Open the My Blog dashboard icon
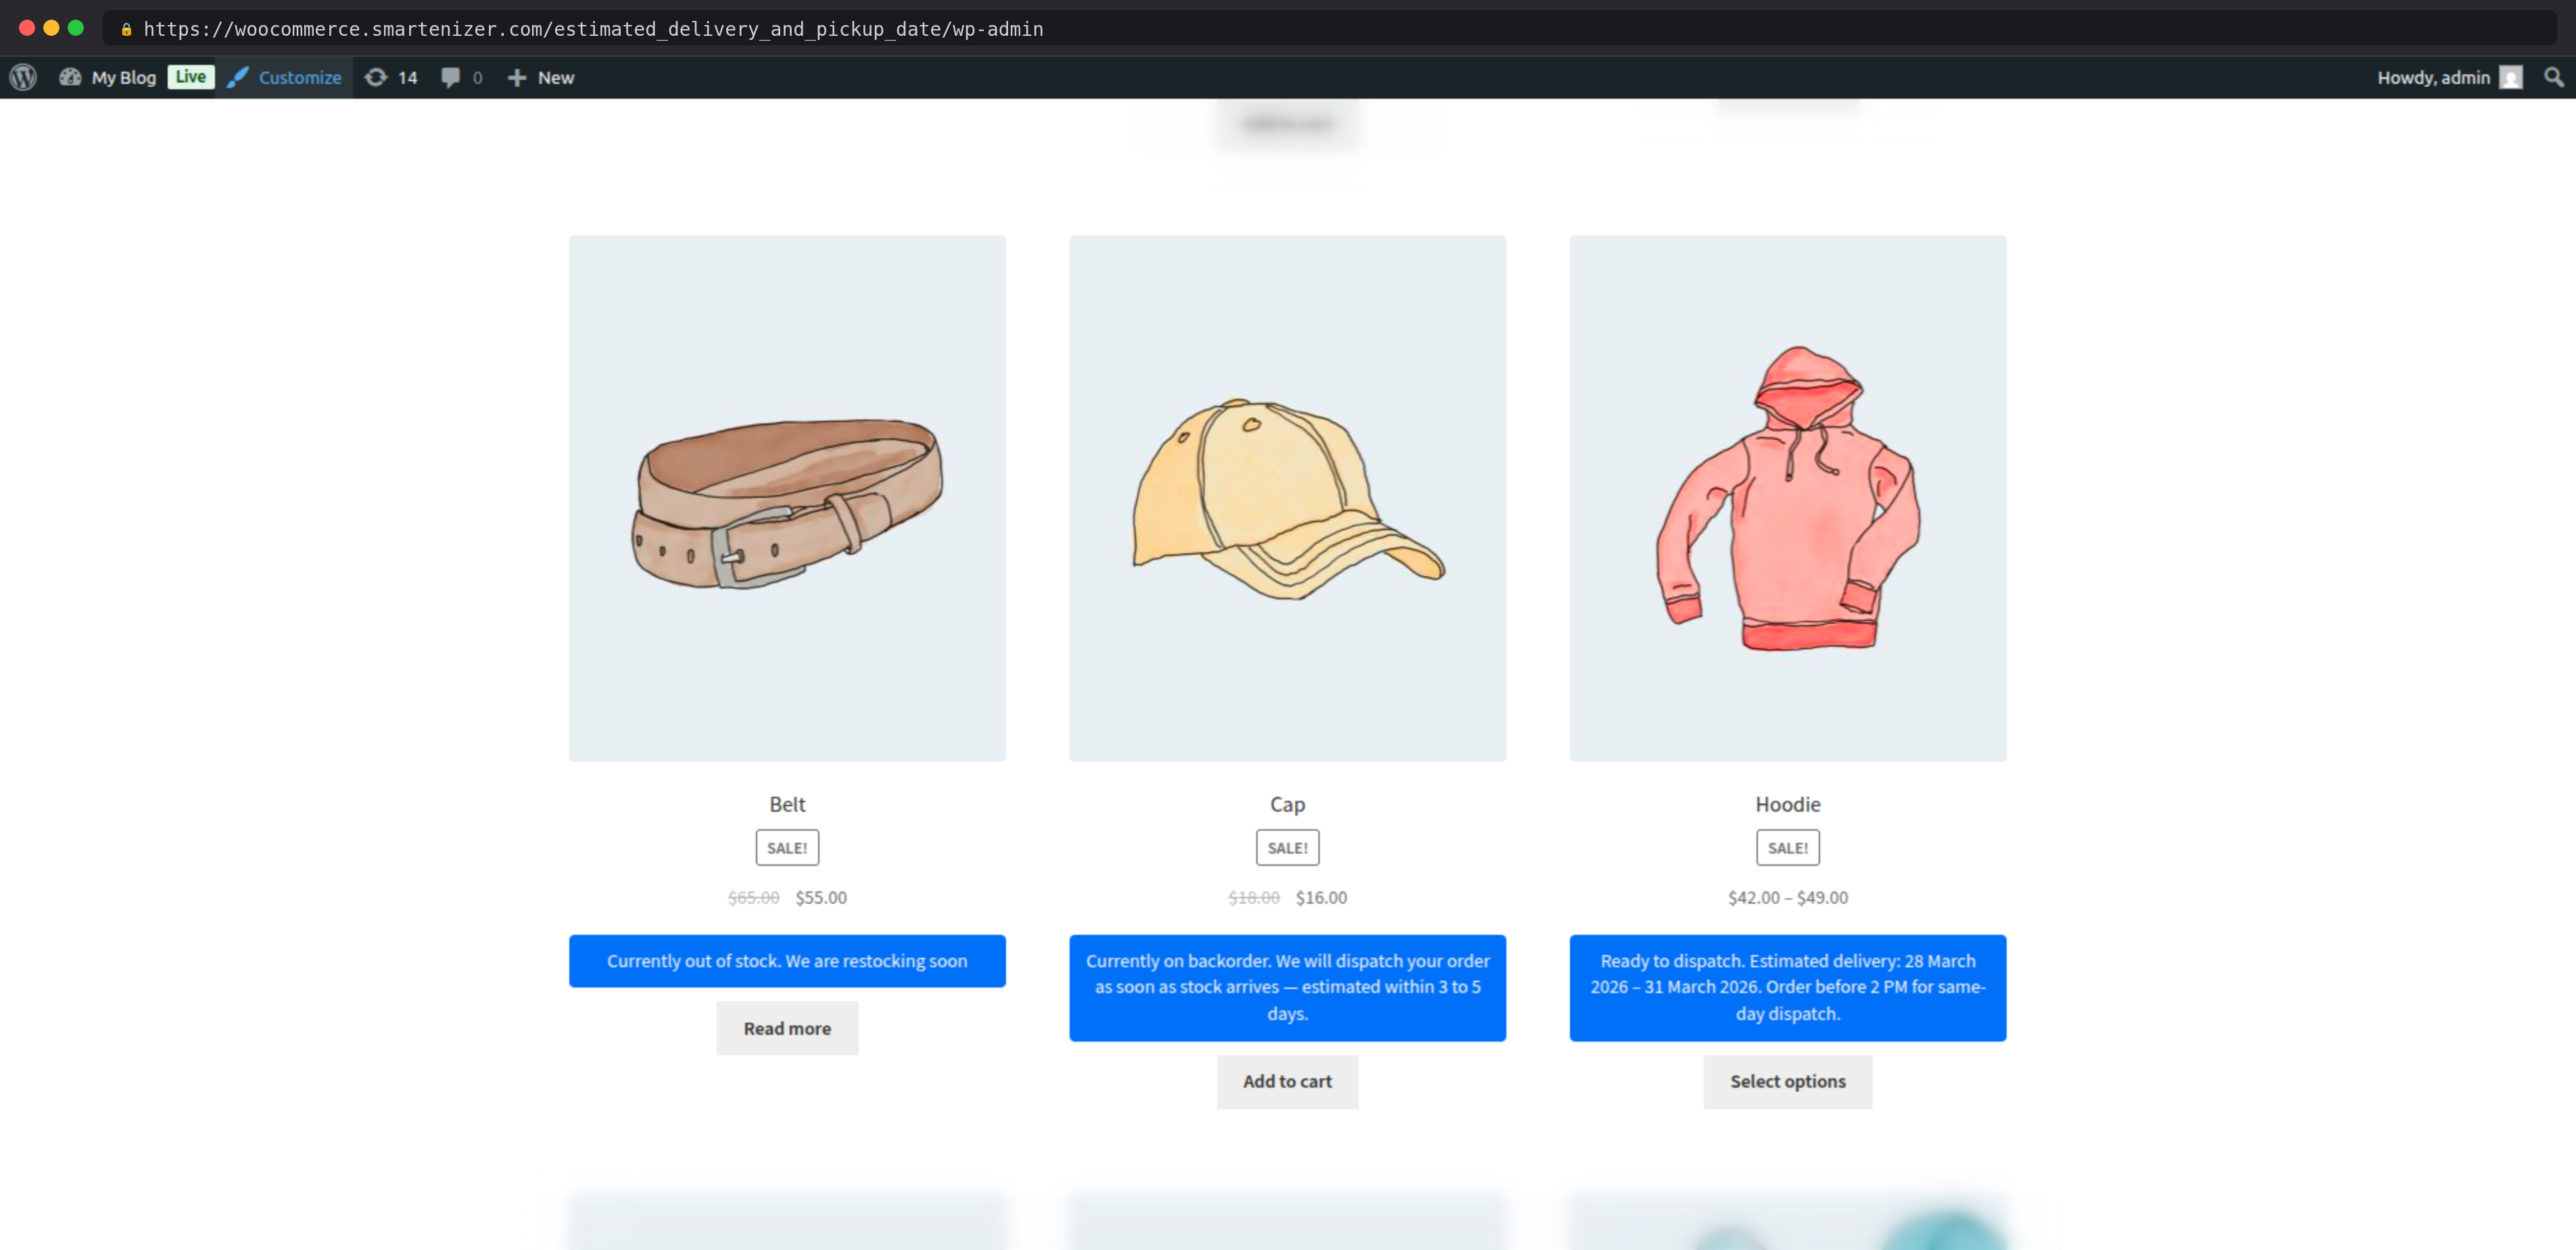The height and width of the screenshot is (1250, 2576). click(x=70, y=77)
